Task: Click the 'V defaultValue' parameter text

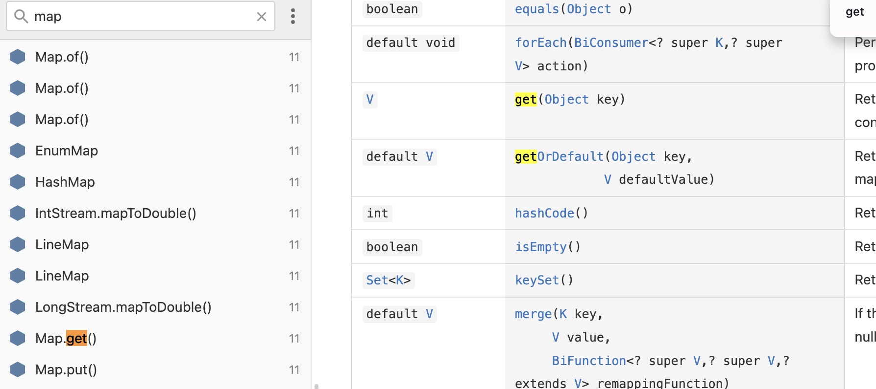Action: (x=659, y=179)
